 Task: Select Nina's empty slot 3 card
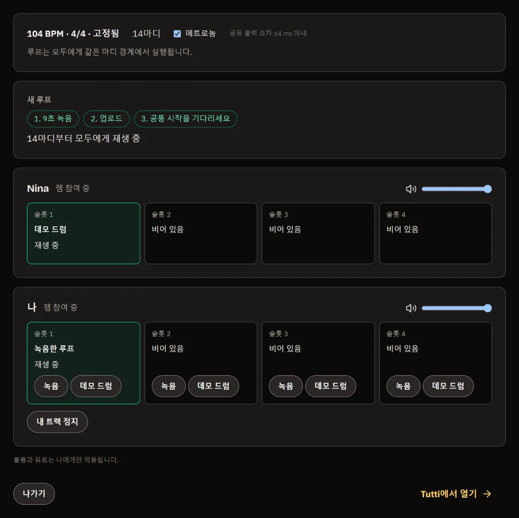tap(318, 233)
